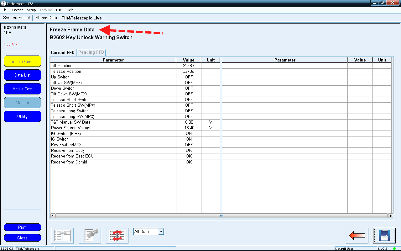Click the green DLC status indicator
This screenshot has height=251, width=401.
pos(394,248)
